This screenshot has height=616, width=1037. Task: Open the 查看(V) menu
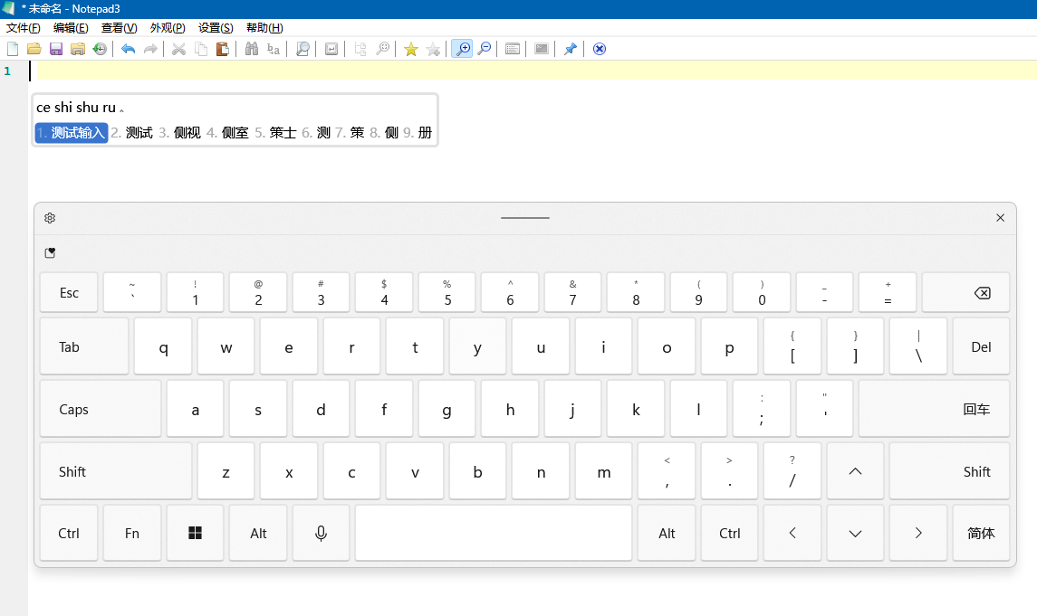119,28
